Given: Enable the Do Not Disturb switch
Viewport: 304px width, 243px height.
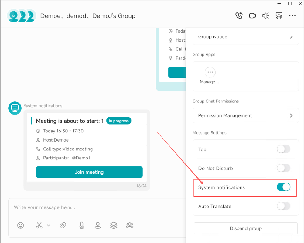Looking at the screenshot, I should click(x=283, y=168).
